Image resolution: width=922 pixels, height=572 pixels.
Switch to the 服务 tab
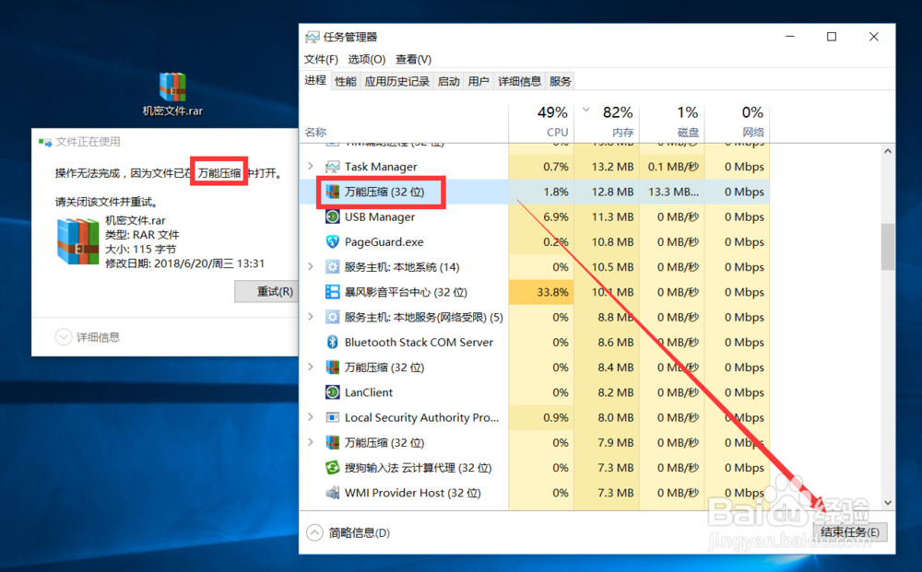[x=560, y=82]
